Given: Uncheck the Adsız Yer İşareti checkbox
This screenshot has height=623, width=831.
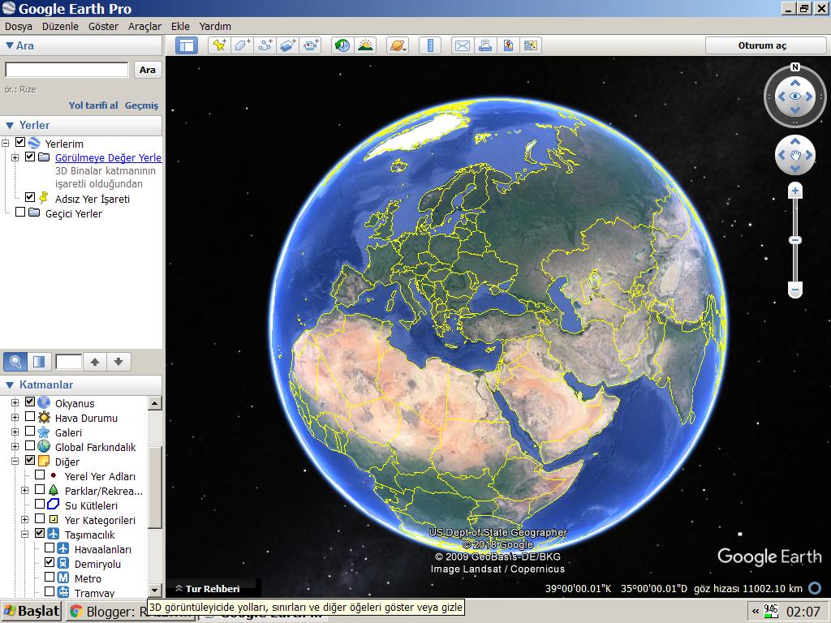Looking at the screenshot, I should [30, 197].
